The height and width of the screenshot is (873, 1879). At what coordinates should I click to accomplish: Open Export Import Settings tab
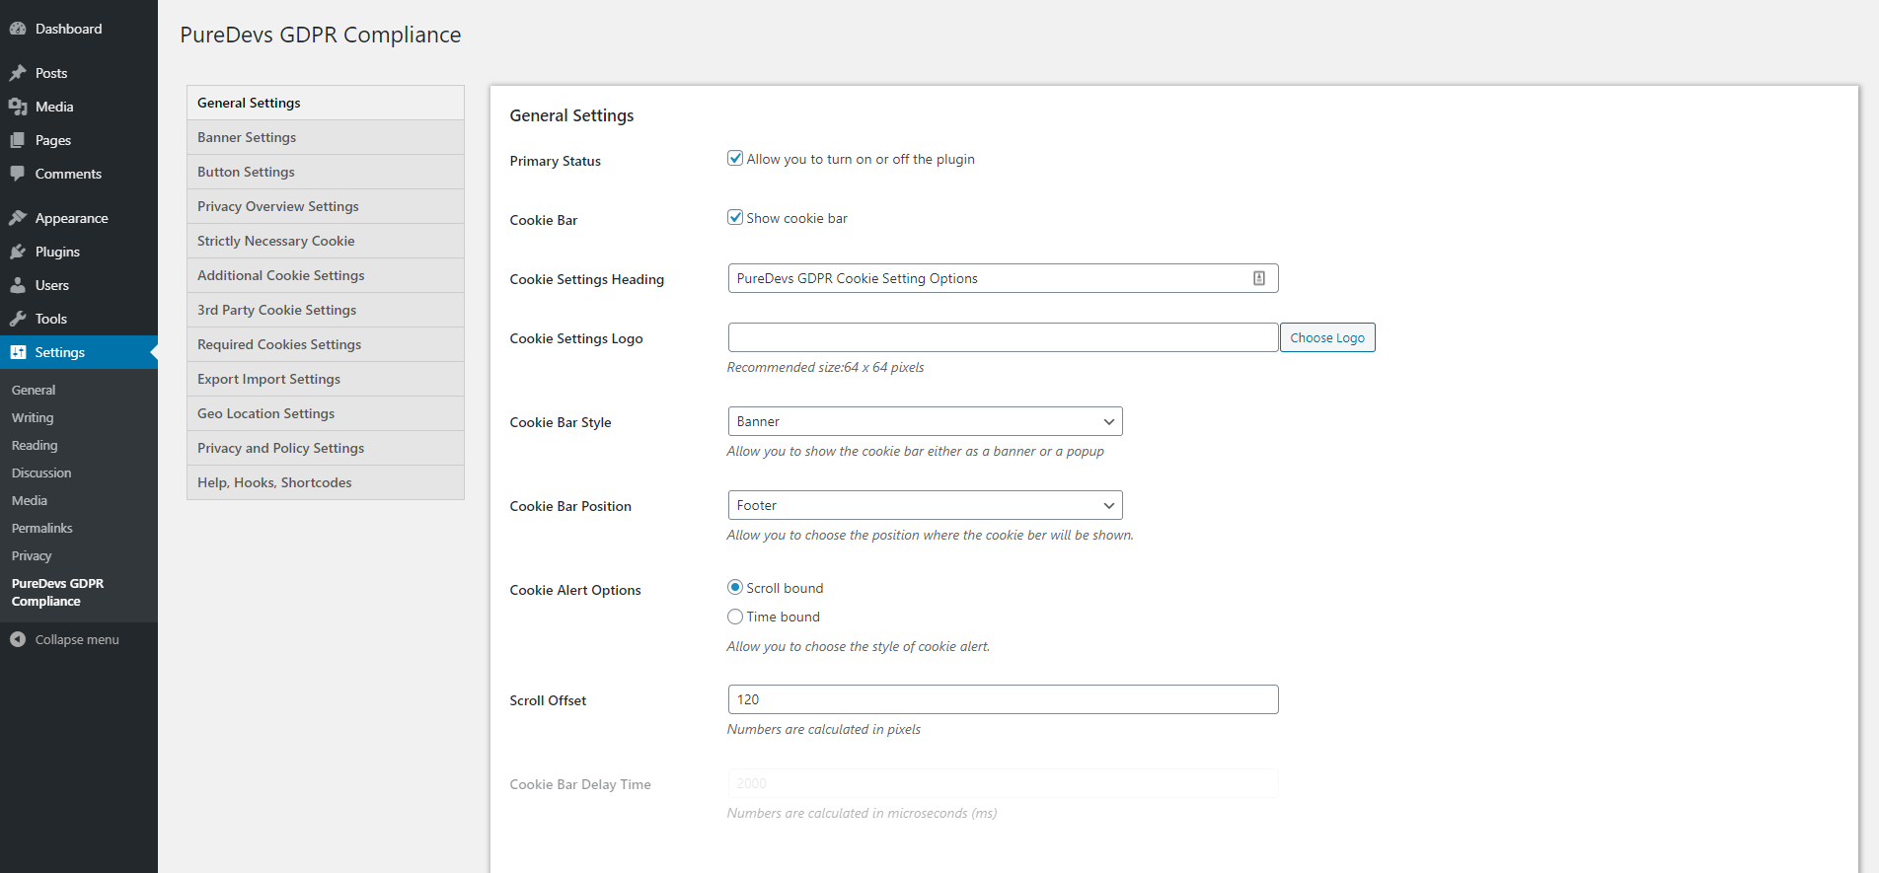(x=326, y=379)
